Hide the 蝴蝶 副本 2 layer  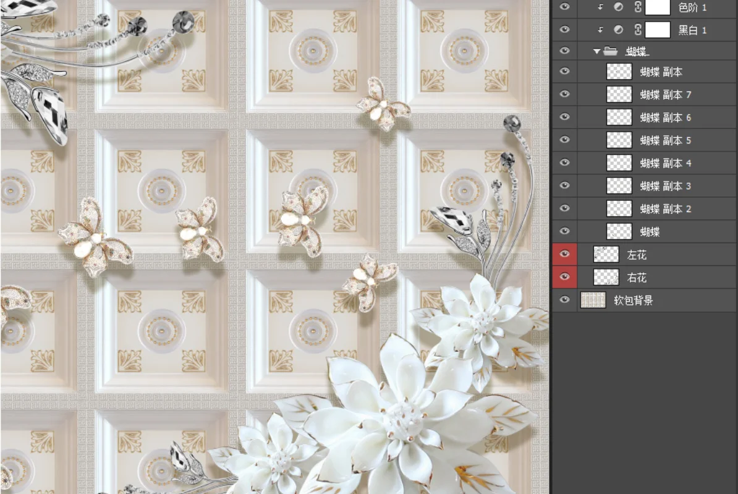tap(564, 208)
